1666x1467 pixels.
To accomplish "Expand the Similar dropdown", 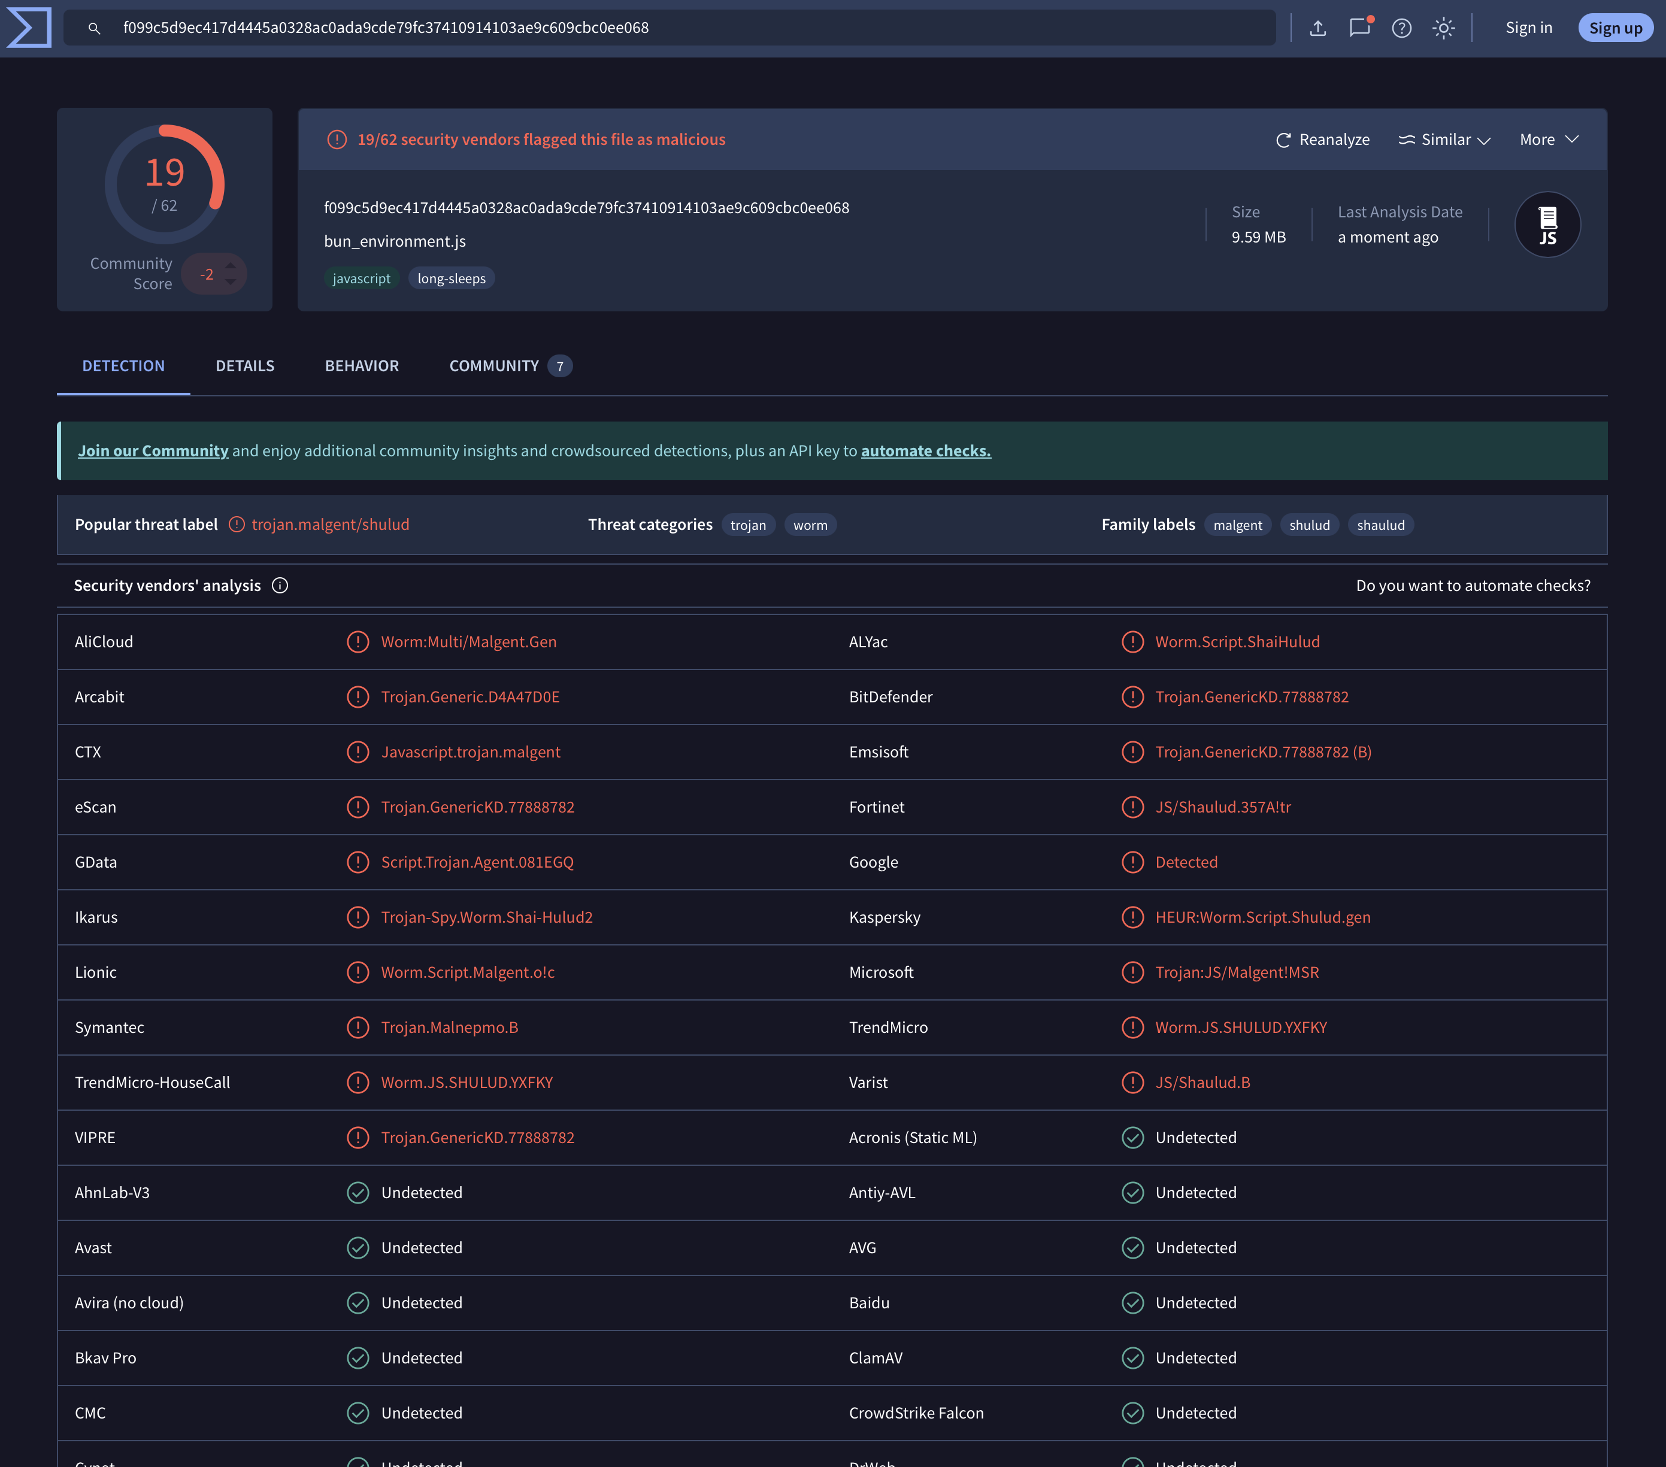I will click(1444, 140).
